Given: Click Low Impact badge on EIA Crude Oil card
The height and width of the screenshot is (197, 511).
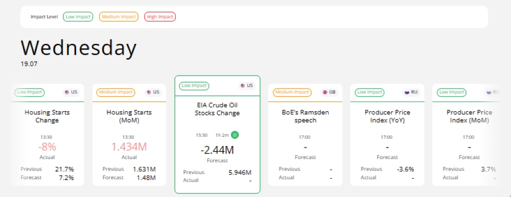Looking at the screenshot, I should (194, 86).
